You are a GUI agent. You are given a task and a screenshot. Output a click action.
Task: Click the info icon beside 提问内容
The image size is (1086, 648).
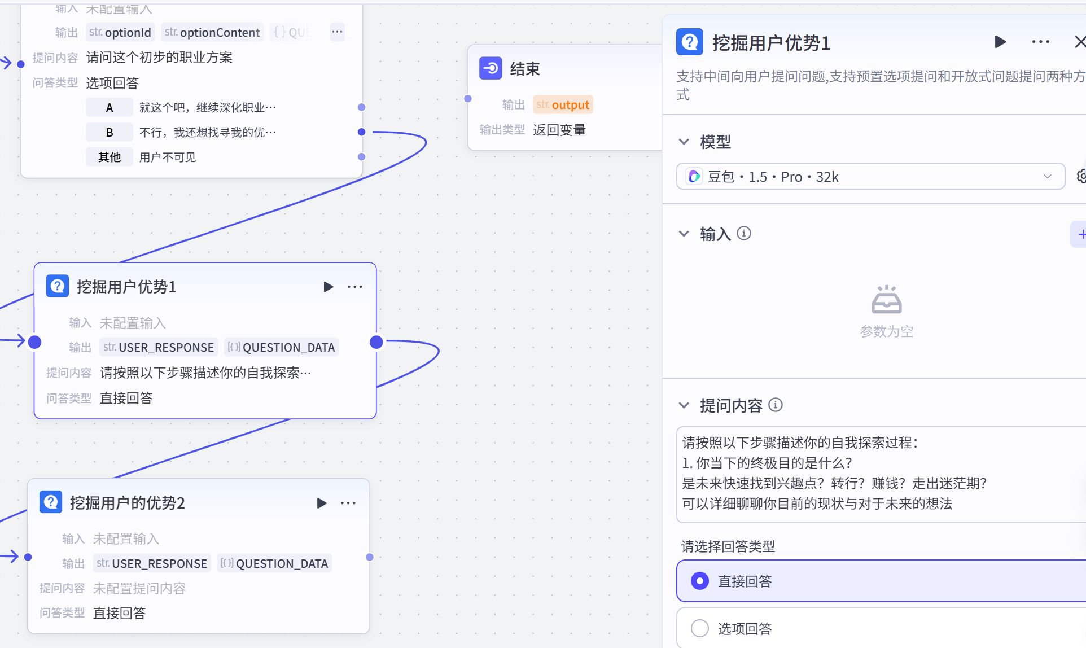(777, 405)
